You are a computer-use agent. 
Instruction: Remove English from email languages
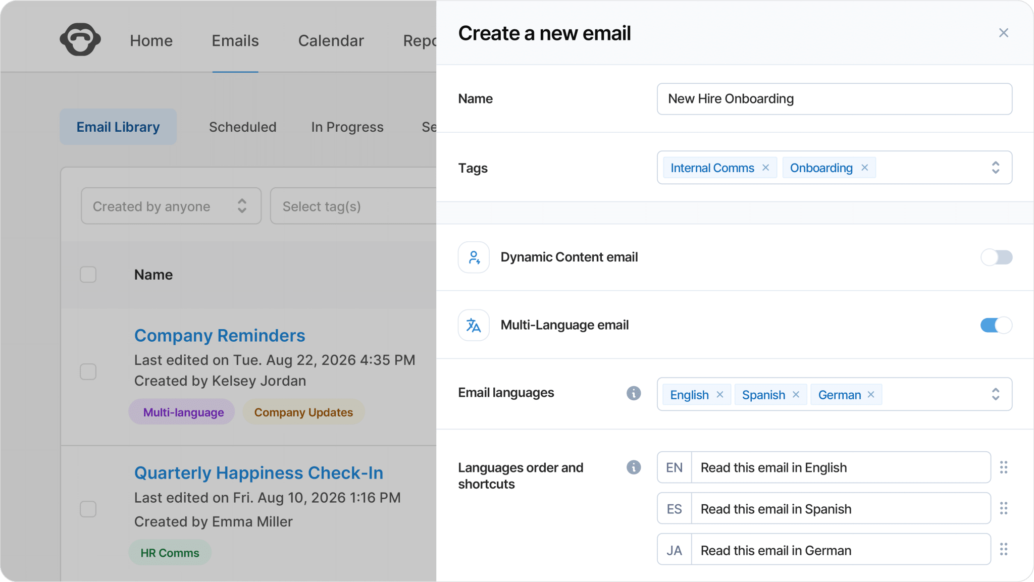tap(720, 394)
